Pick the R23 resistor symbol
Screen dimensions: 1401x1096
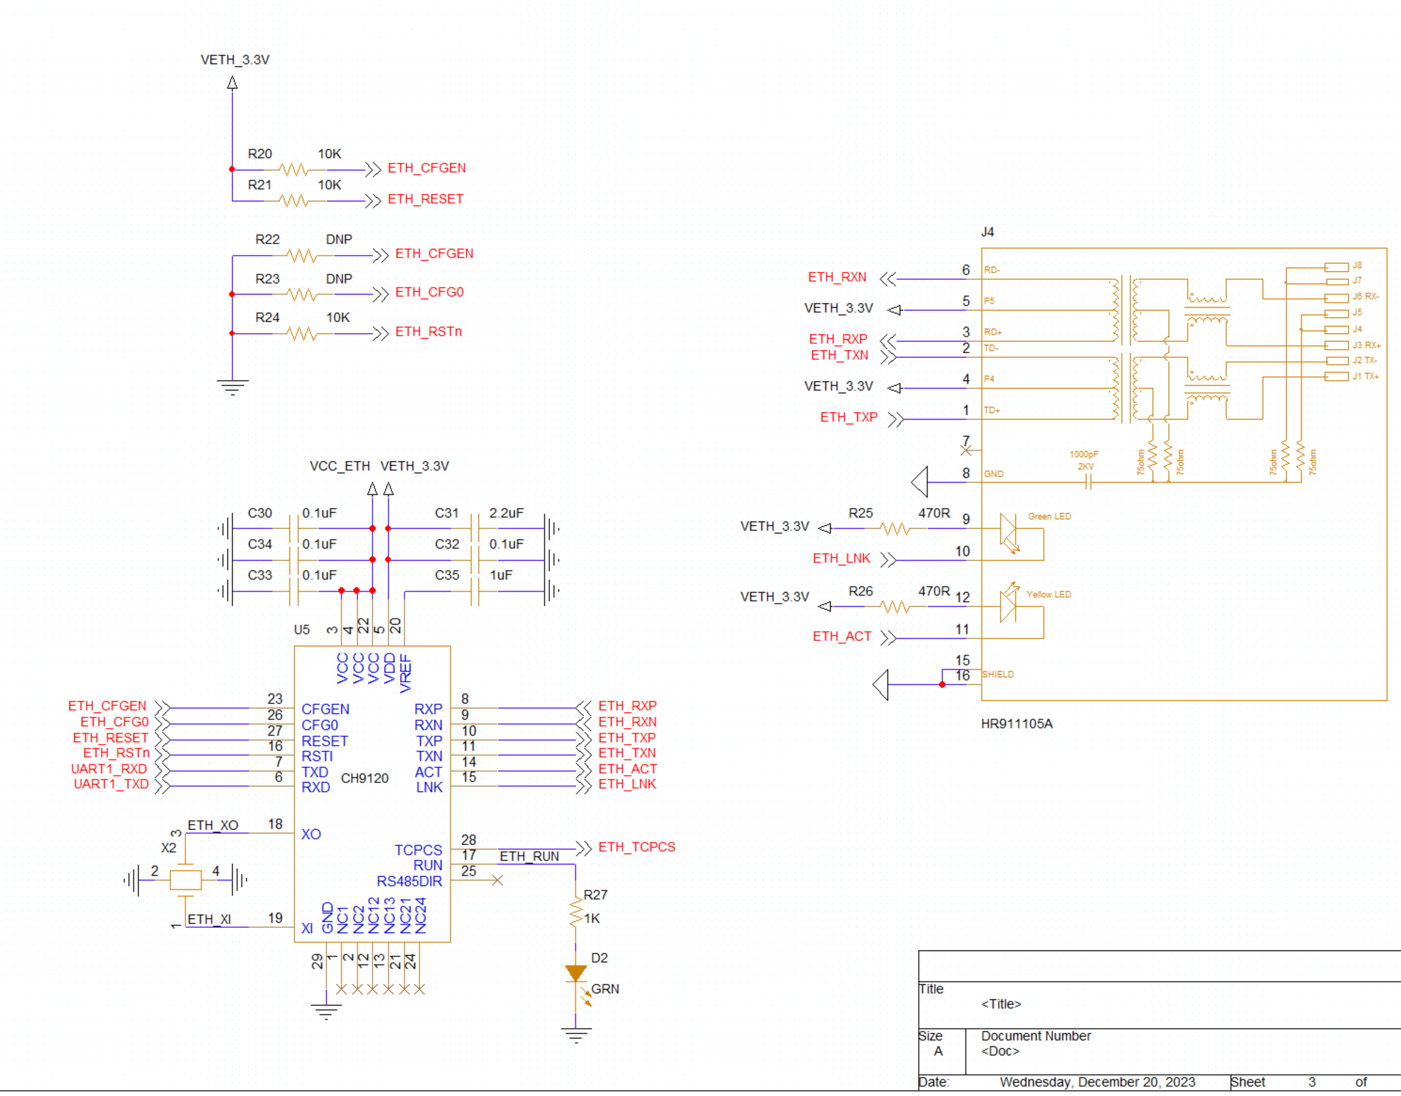302,295
